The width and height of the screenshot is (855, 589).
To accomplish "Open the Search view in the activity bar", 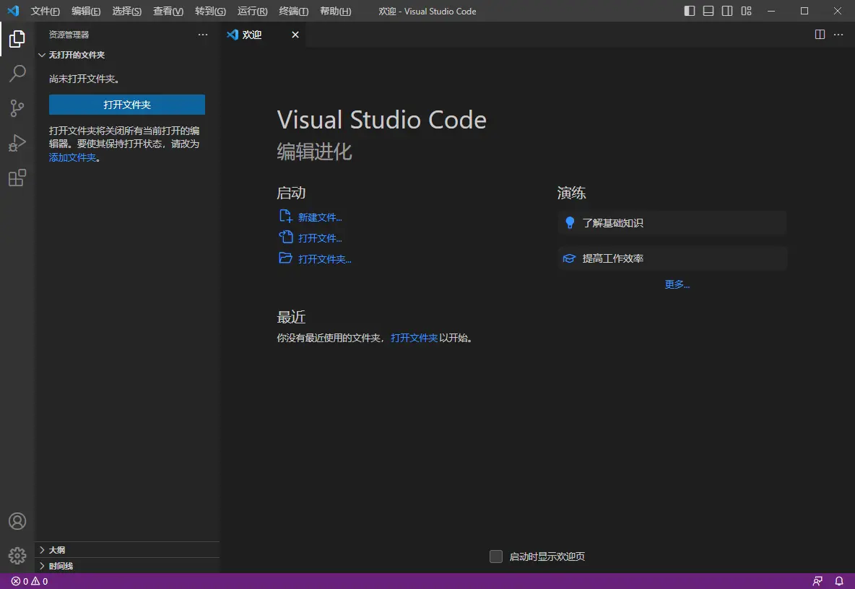I will [17, 74].
